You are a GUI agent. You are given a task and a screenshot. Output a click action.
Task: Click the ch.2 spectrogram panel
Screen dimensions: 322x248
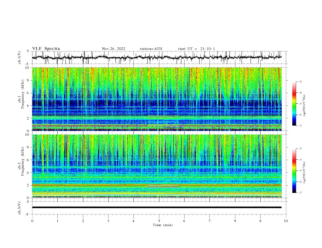157,166
